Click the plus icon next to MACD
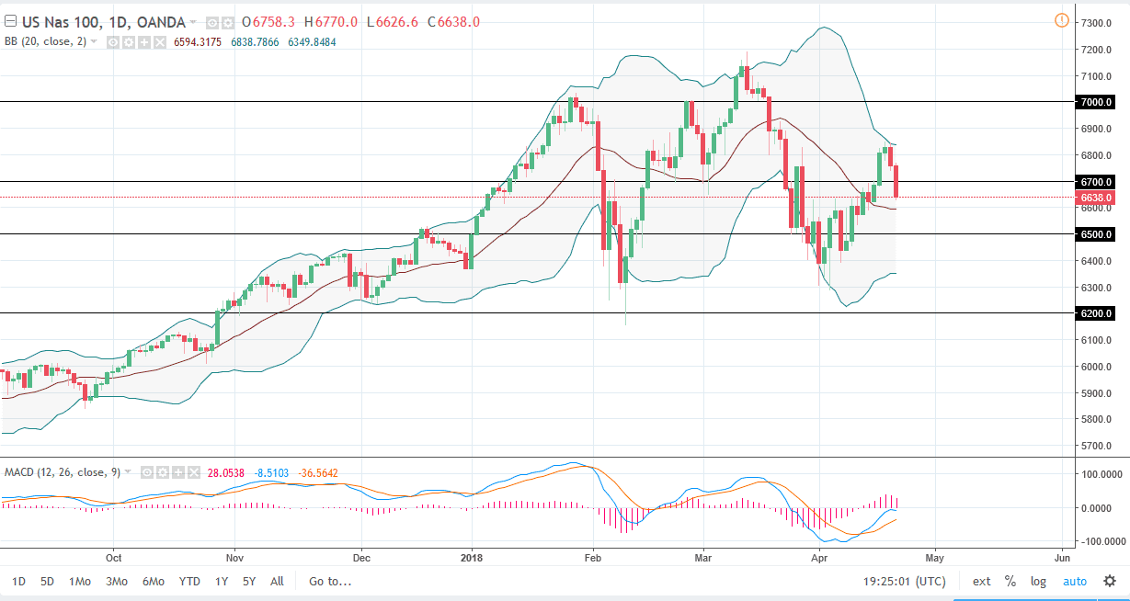 coord(178,472)
